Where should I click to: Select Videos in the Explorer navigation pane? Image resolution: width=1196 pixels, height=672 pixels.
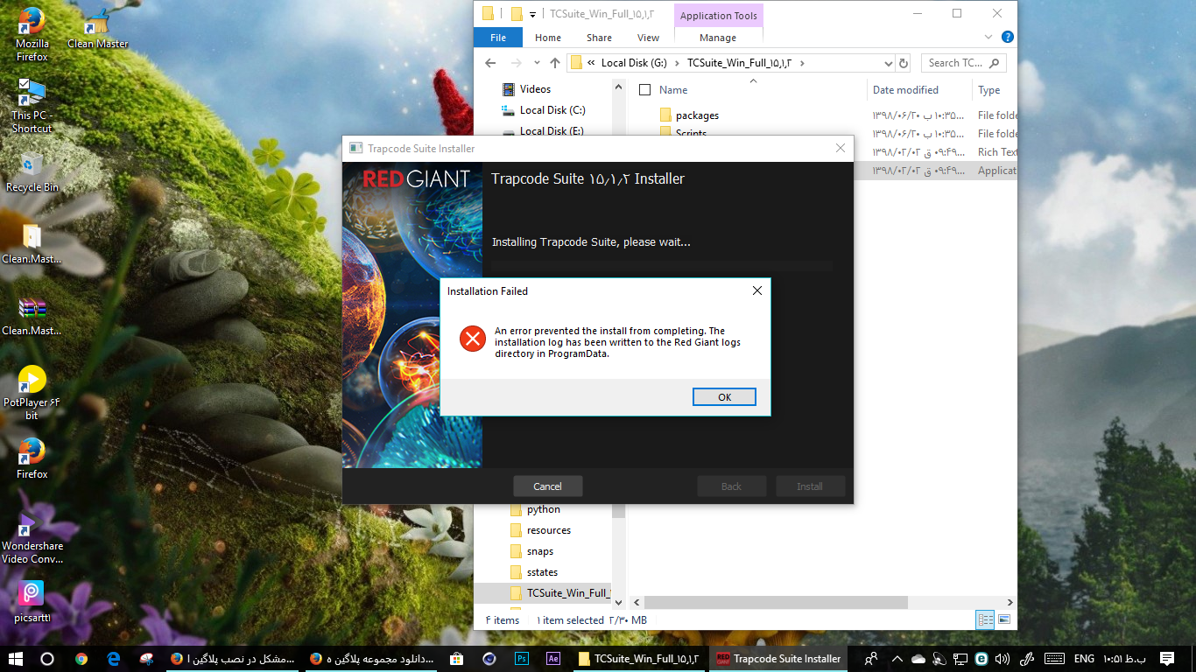pos(535,89)
